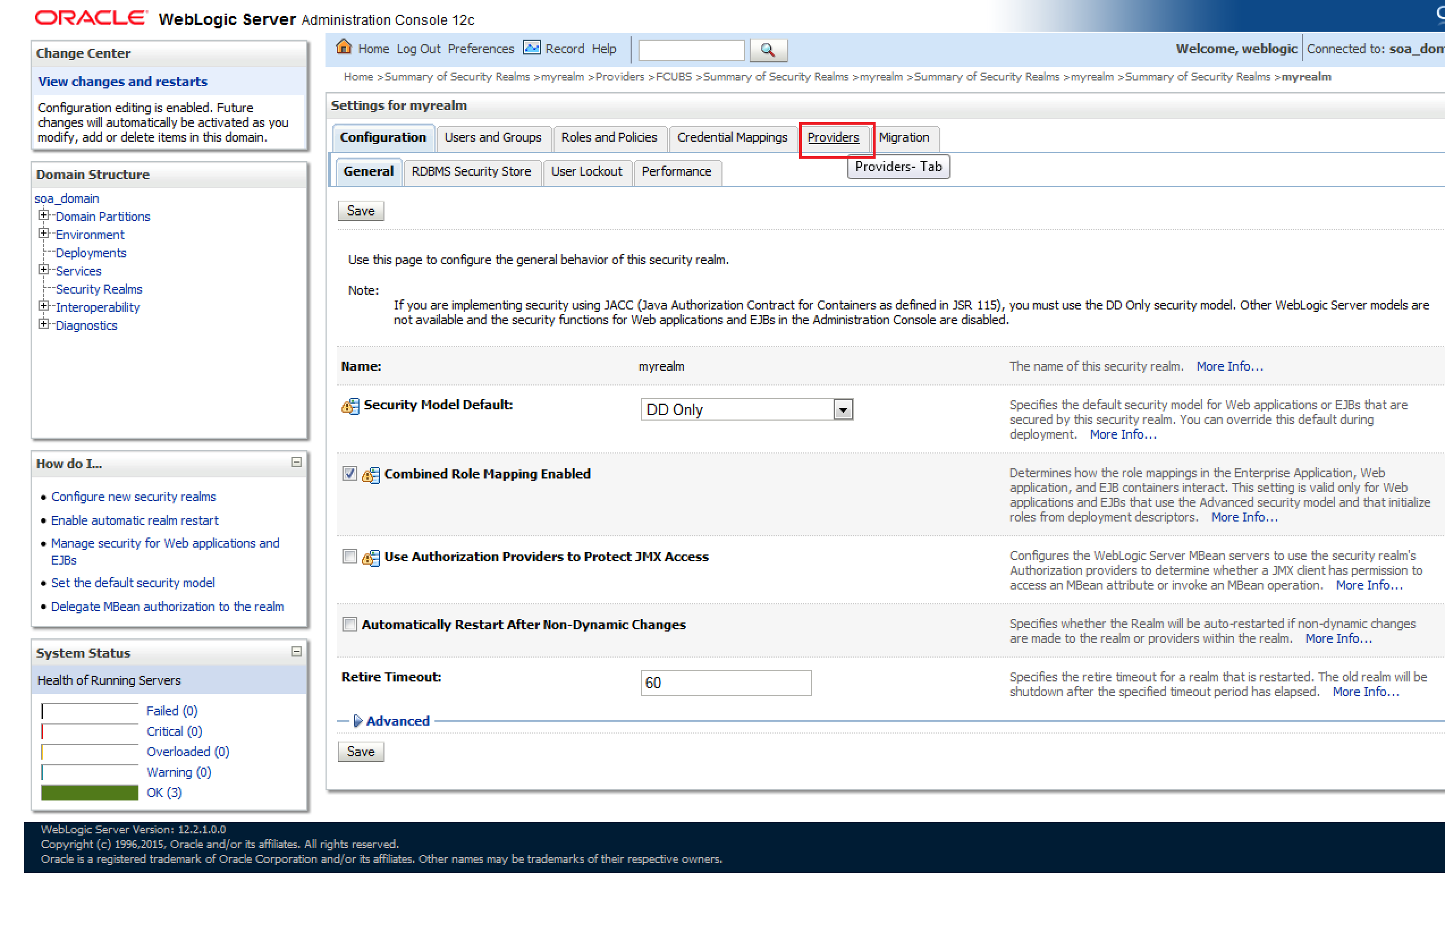Click the Retire Timeout input field
The image size is (1445, 949).
pyautogui.click(x=725, y=683)
